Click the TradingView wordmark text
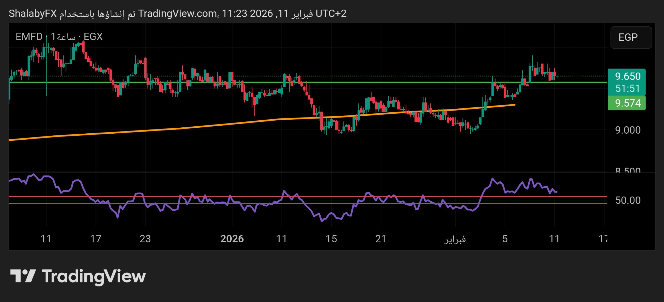664x302 pixels. pyautogui.click(x=94, y=276)
